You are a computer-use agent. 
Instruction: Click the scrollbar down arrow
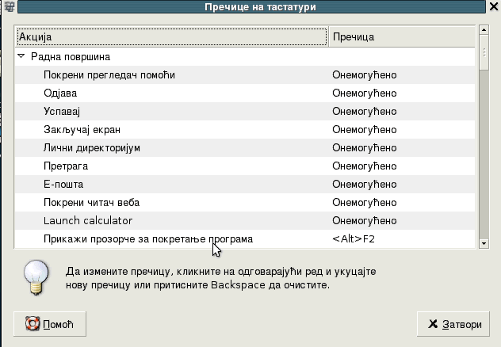click(x=484, y=243)
